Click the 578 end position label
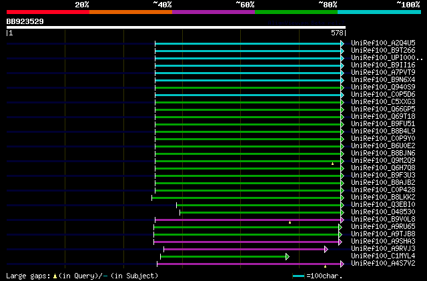This screenshot has width=427, height=281. (x=337, y=33)
